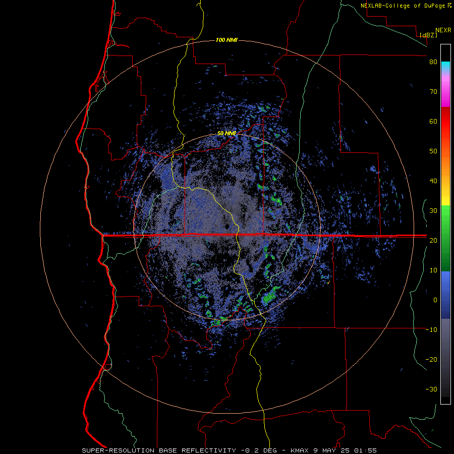The image size is (454, 454).
Task: Pick the bright green color bar segment
Action: coord(445,213)
